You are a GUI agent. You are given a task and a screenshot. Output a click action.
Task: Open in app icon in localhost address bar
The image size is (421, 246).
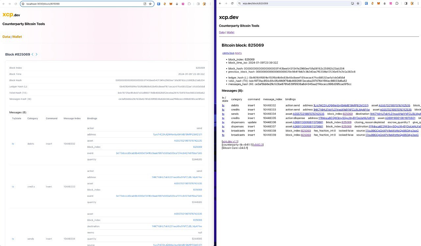click(145, 4)
